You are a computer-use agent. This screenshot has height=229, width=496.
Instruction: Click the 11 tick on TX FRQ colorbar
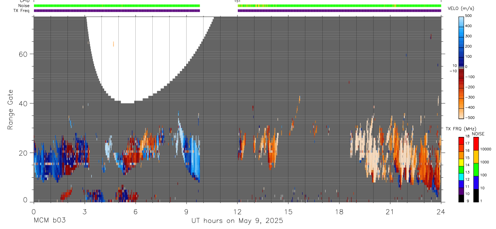pyautogui.click(x=467, y=187)
